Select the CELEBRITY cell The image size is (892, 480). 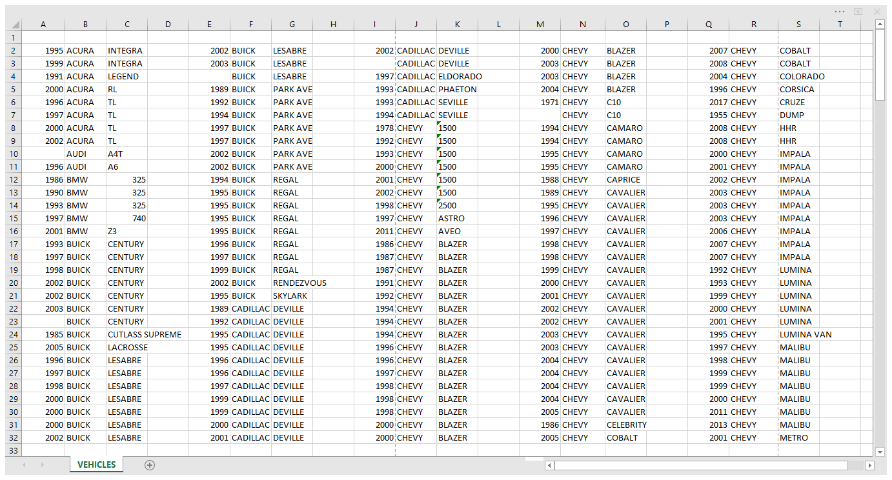(626, 425)
